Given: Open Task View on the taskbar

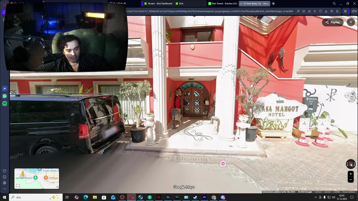Looking at the screenshot, I should (67, 197).
